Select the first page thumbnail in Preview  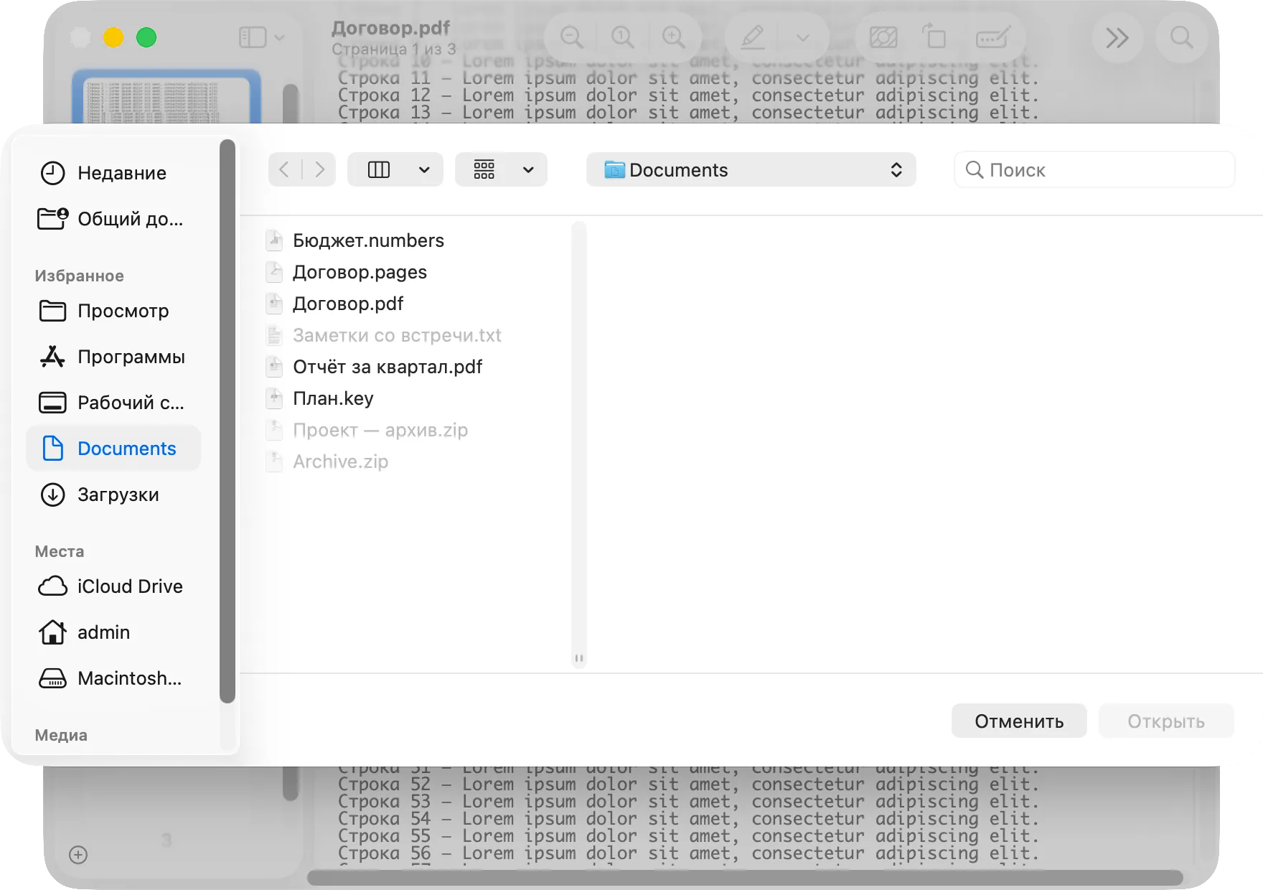pyautogui.click(x=166, y=97)
